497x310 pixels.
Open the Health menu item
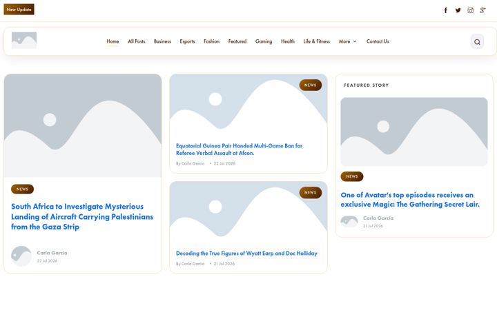tap(288, 41)
